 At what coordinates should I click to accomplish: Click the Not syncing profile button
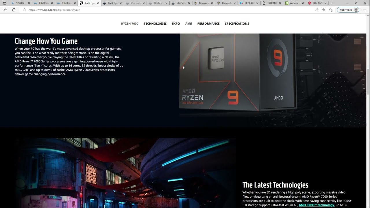pyautogui.click(x=348, y=10)
